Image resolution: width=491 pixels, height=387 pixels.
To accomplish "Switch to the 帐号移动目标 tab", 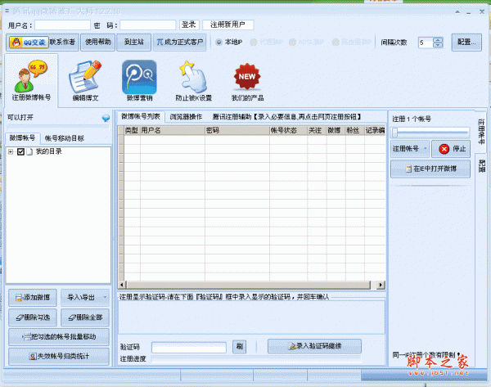I will coord(64,138).
